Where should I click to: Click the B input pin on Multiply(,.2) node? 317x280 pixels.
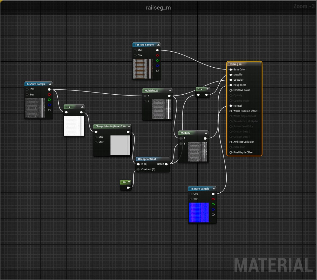[145, 101]
